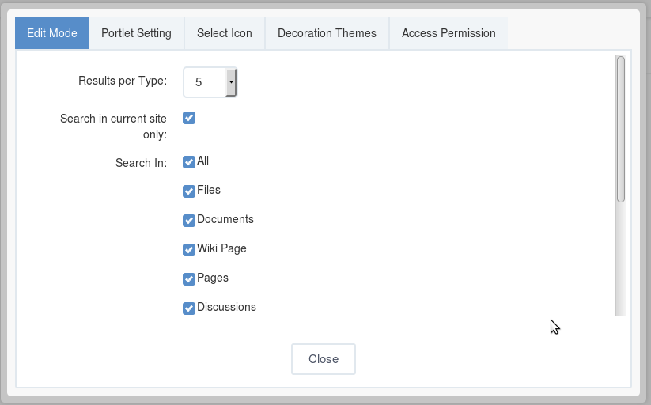Click the Search In label text
651x405 pixels.
click(x=141, y=163)
